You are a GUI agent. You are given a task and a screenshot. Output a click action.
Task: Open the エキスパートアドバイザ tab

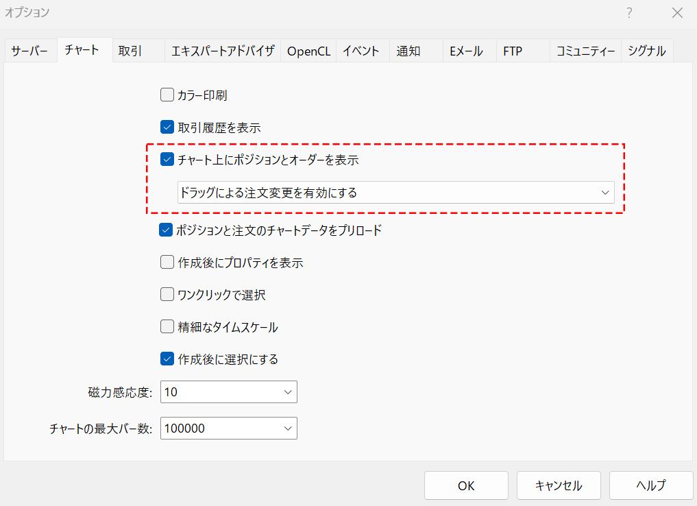[223, 51]
